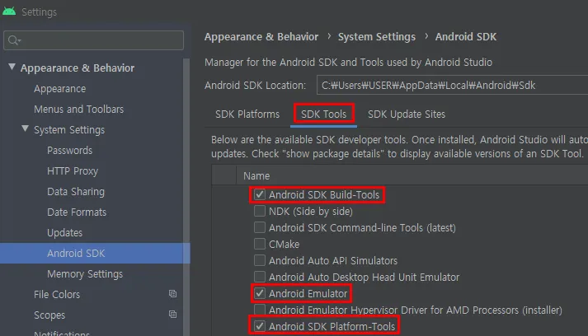This screenshot has width=588, height=336.
Task: Select the SDK Tools tab
Action: [x=323, y=114]
